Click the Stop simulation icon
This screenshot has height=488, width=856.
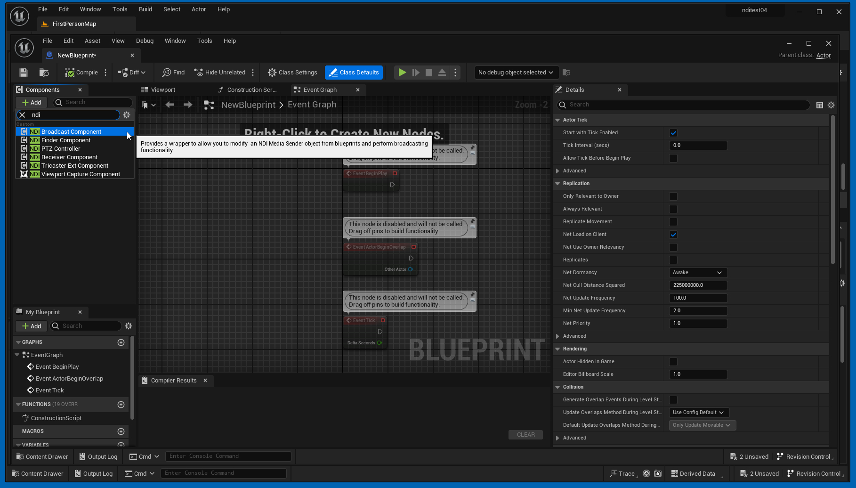pyautogui.click(x=428, y=73)
